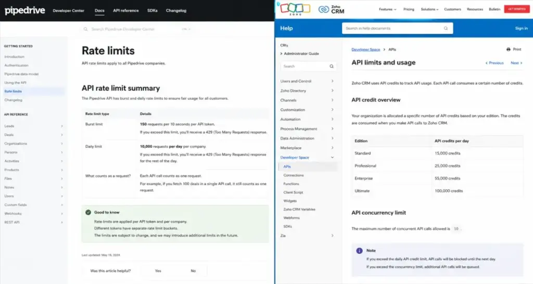Focus the Zoho sidebar Search field

tap(308, 66)
